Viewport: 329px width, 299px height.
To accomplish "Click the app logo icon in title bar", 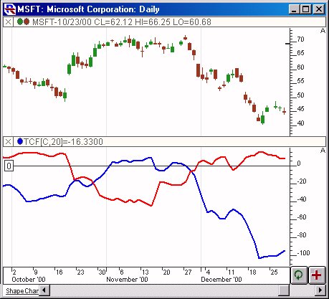I will (x=10, y=9).
